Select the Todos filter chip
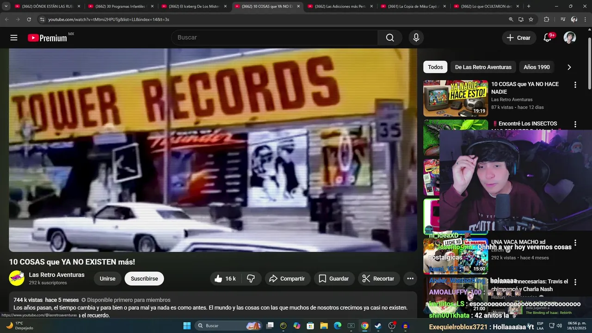Screen dimensions: 592x333 click(x=435, y=67)
